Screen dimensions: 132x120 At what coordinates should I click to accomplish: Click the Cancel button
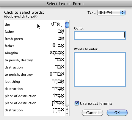pos(92,113)
